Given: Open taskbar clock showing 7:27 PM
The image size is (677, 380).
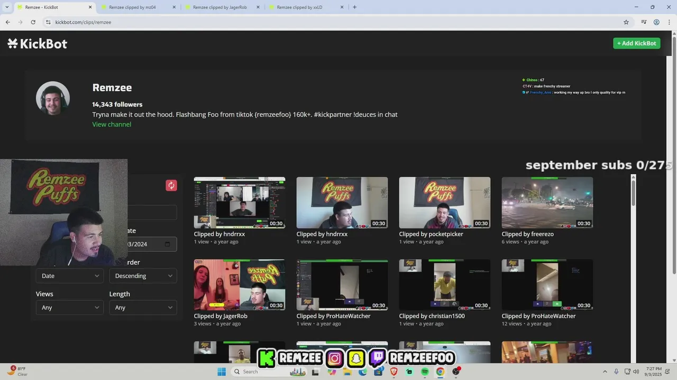Looking at the screenshot, I should [654, 372].
